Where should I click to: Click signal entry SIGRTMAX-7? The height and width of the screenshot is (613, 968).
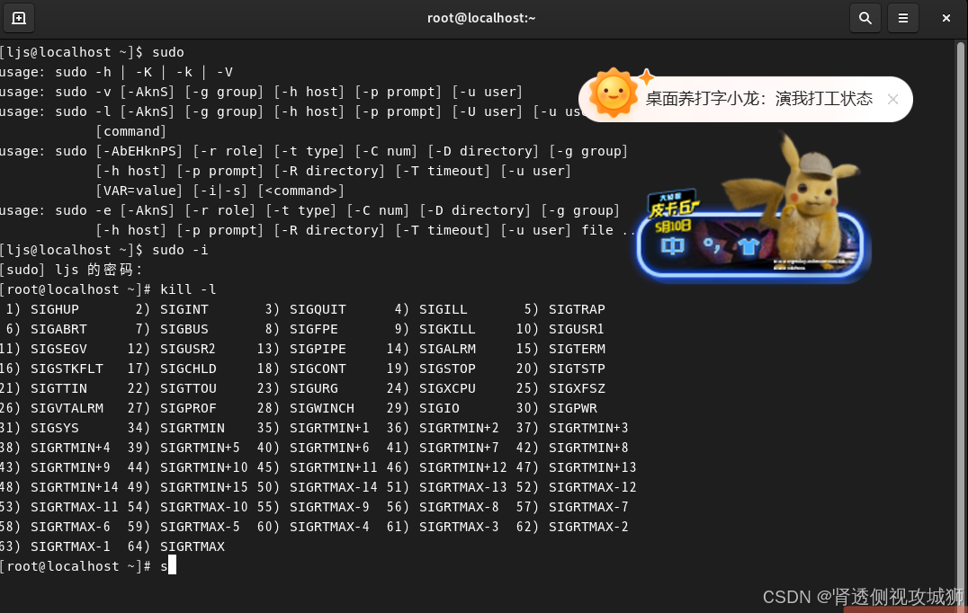point(588,506)
